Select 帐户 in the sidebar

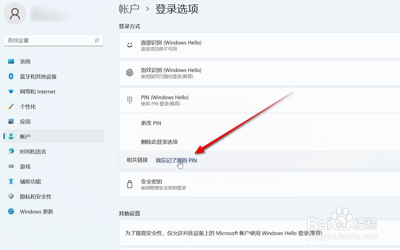click(x=53, y=136)
